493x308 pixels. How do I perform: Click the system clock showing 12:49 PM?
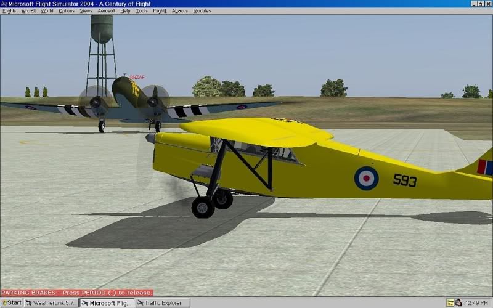click(x=477, y=302)
